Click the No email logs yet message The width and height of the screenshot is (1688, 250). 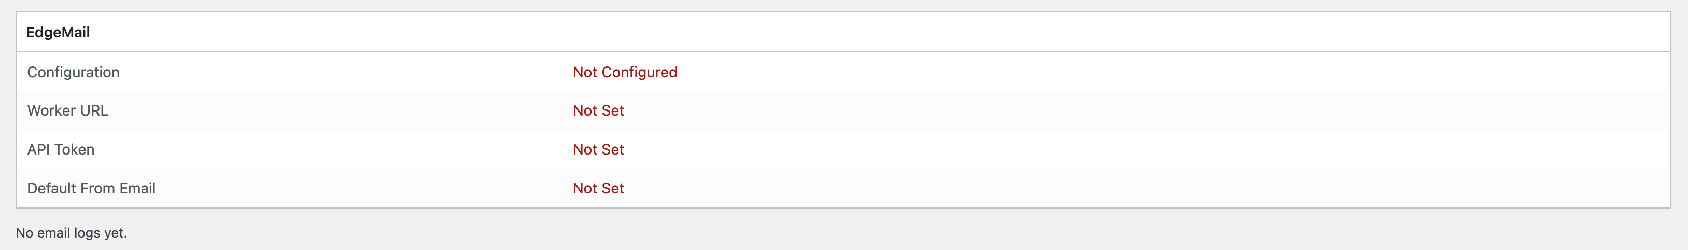(72, 233)
